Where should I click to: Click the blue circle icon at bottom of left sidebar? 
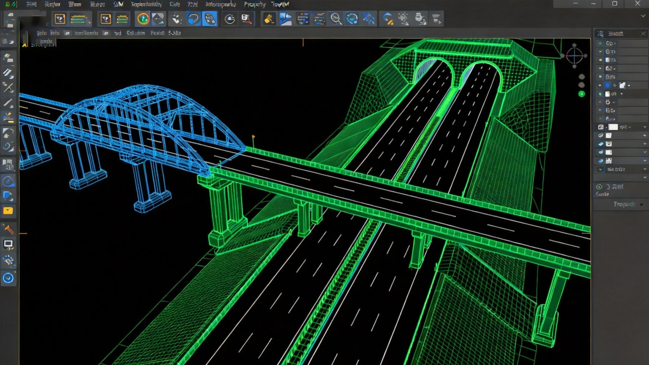click(x=8, y=278)
